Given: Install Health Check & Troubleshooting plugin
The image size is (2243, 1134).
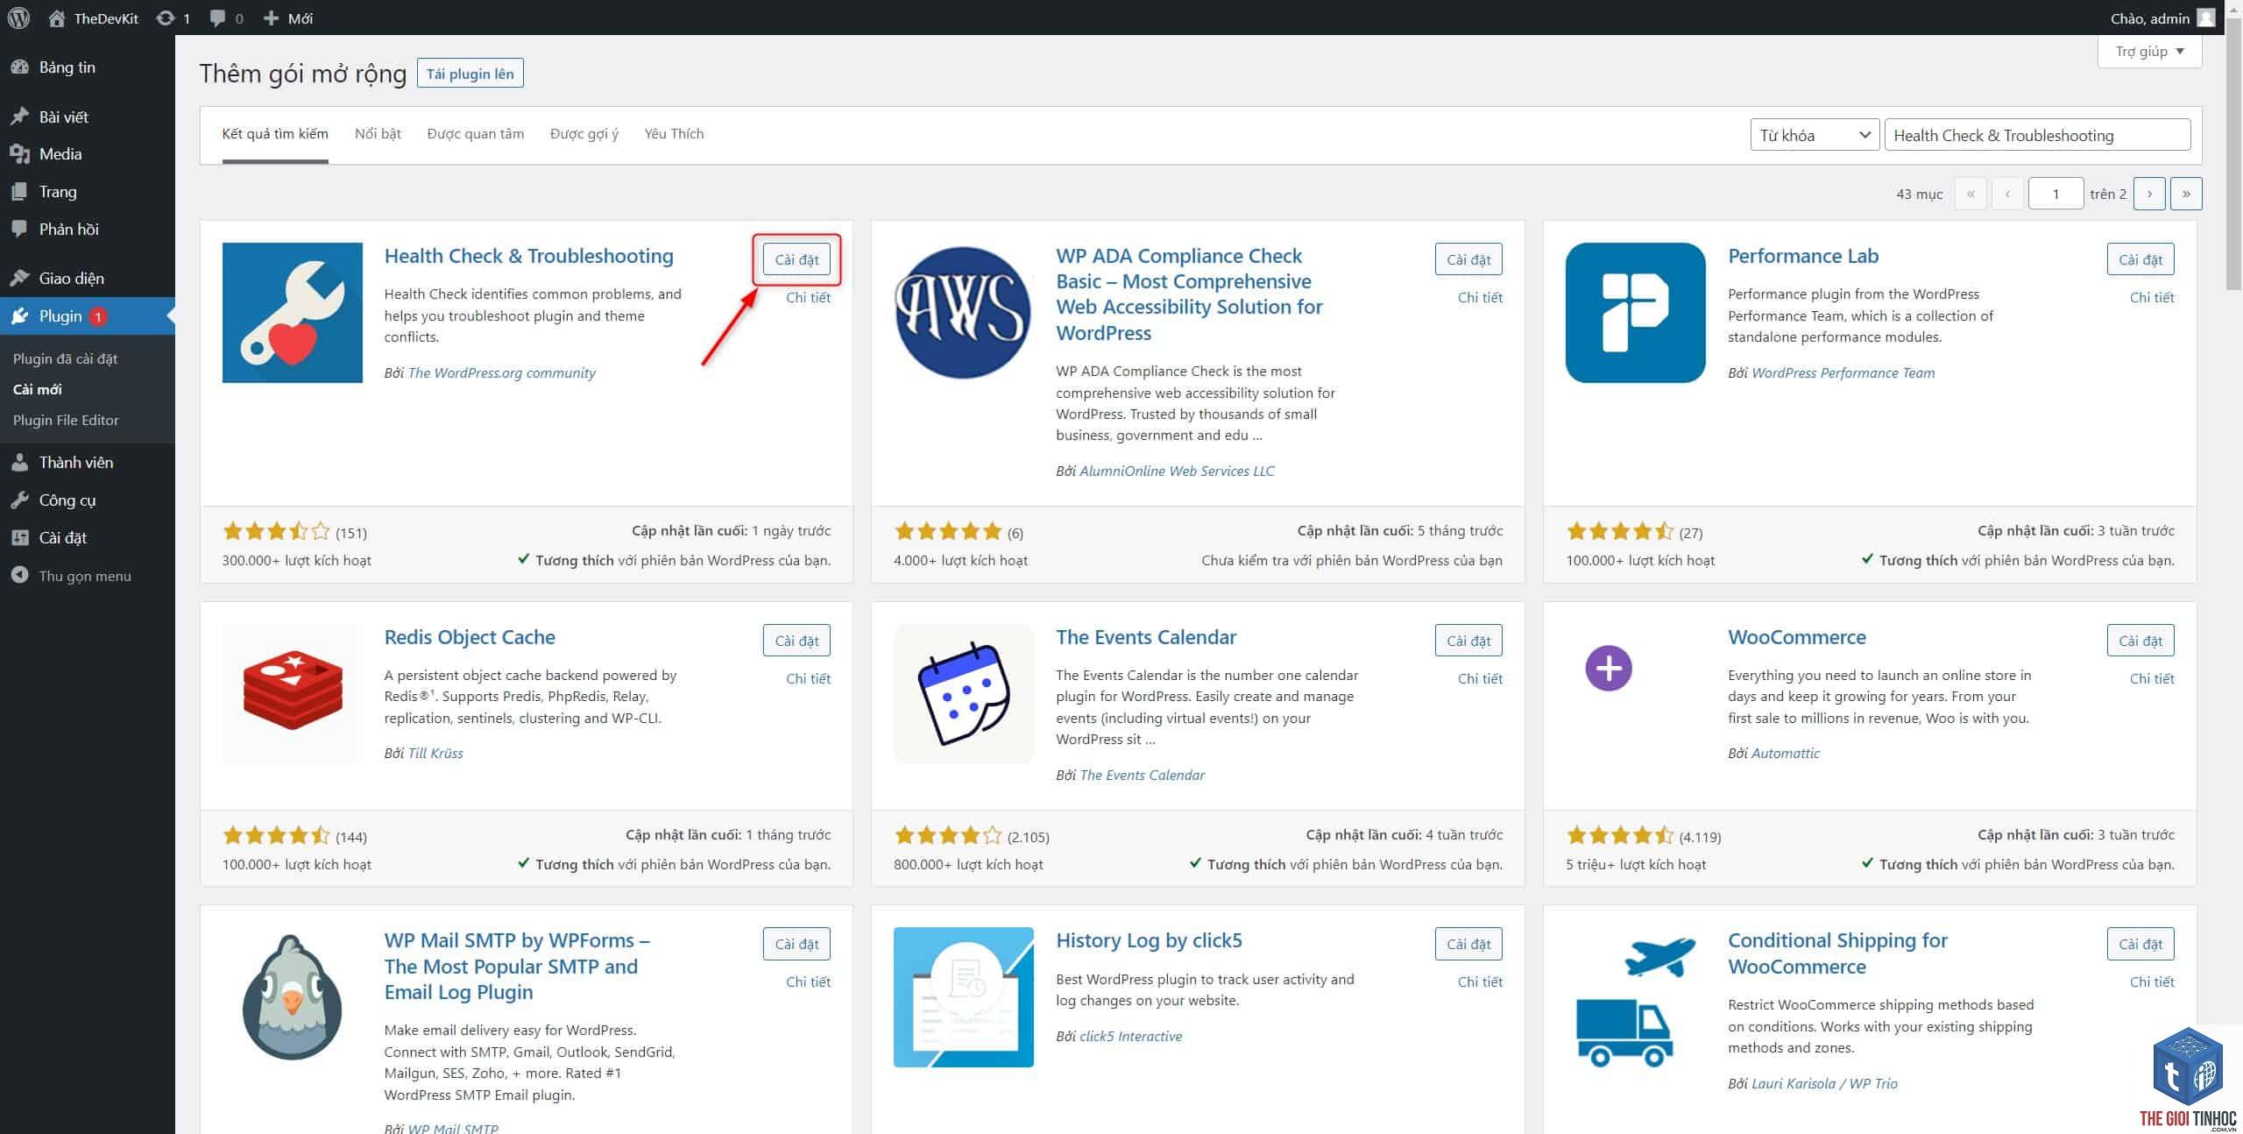Looking at the screenshot, I should click(x=796, y=259).
